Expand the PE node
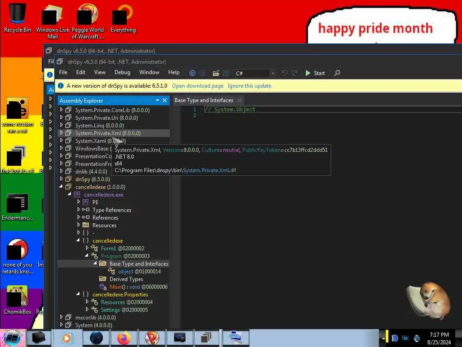The width and height of the screenshot is (462, 347). (x=79, y=202)
